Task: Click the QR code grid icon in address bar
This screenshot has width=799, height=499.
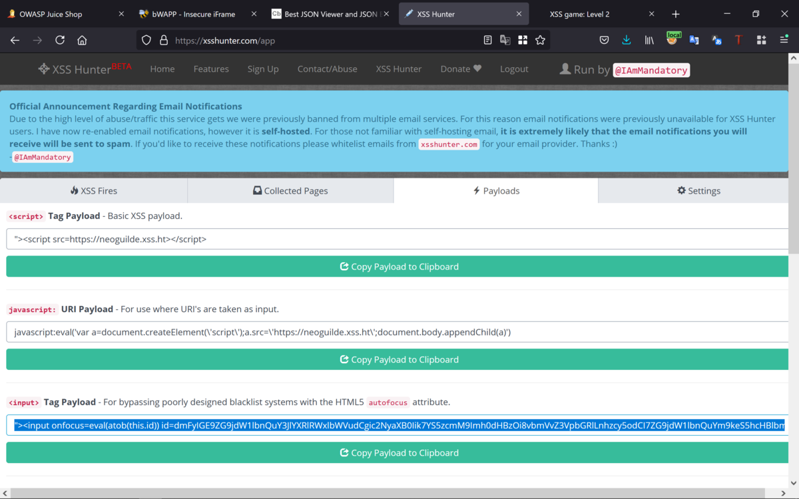Action: pyautogui.click(x=523, y=40)
